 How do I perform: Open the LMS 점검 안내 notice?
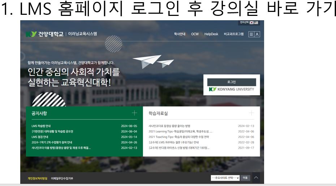[x=40, y=137]
